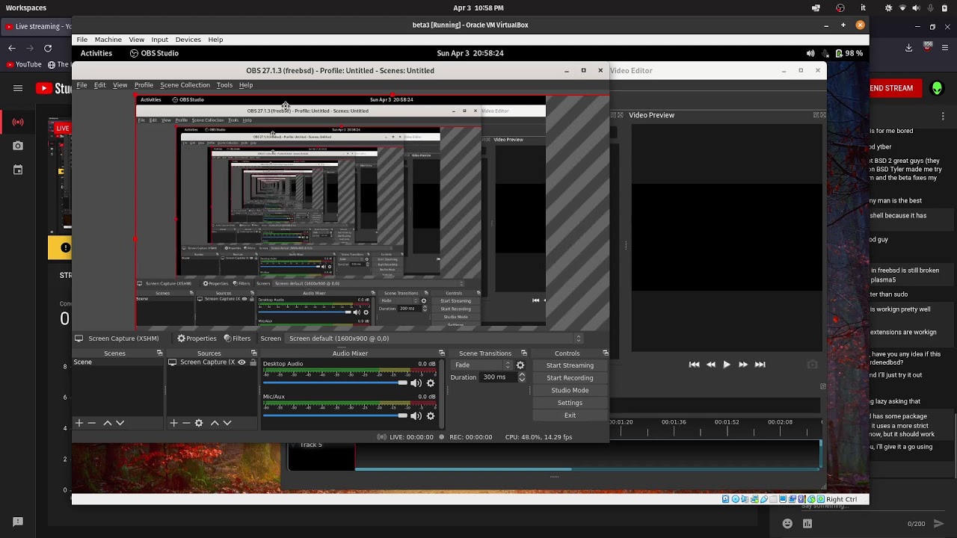Remove the source with Sources minus icon
957x538 pixels.
[x=186, y=423]
